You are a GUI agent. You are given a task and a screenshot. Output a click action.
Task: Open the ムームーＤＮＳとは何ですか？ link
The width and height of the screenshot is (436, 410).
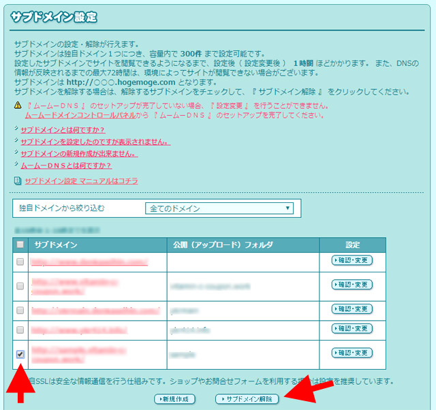(x=66, y=165)
